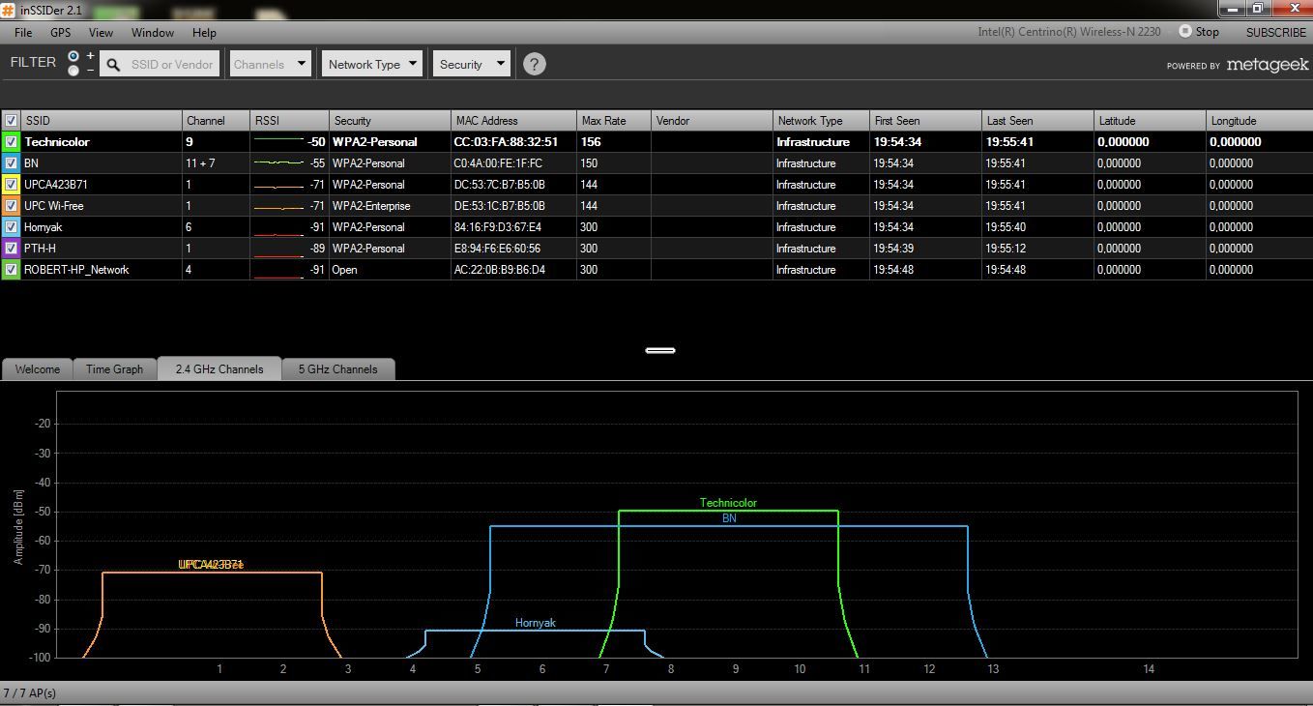Open the Security filter dropdown
The height and width of the screenshot is (706, 1313).
click(471, 64)
